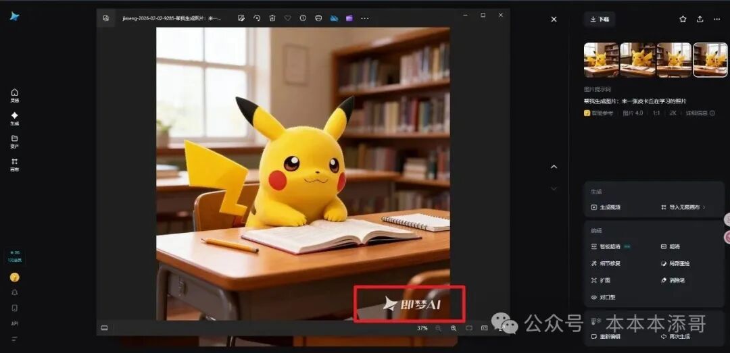Delete the image with the trash icon

pos(272,18)
